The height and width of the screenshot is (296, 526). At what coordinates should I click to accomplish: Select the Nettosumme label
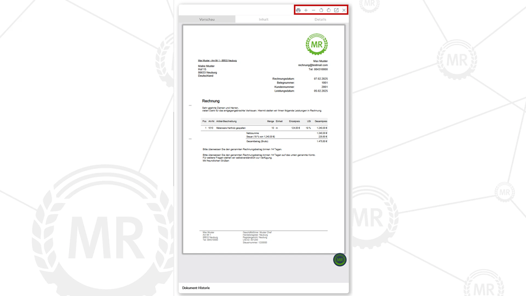coord(253,133)
